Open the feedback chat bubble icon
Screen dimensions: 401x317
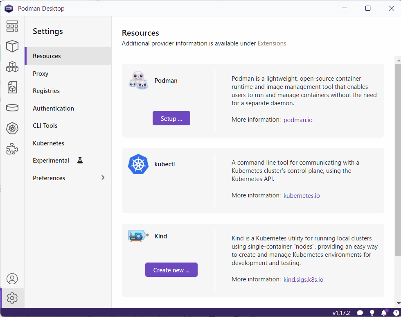pyautogui.click(x=360, y=312)
